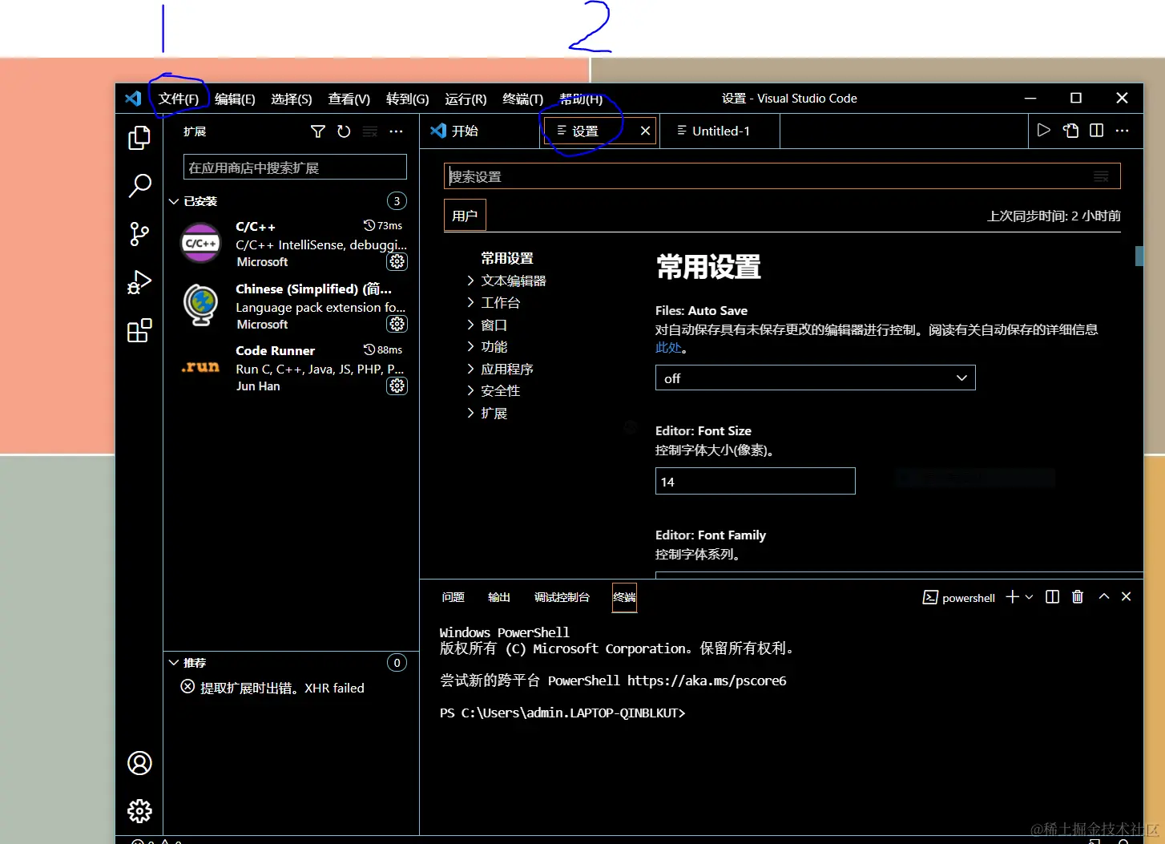1165x844 pixels.
Task: Clear the settings search input
Action: pyautogui.click(x=1102, y=176)
